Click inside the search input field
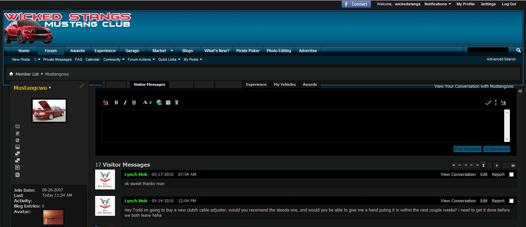This screenshot has width=526, height=227. pos(488,50)
